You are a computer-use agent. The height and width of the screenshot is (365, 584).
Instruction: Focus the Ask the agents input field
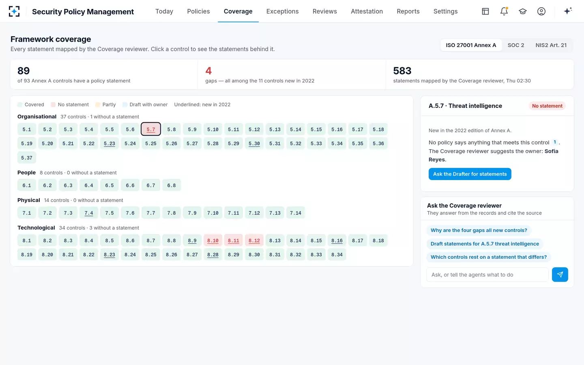[x=487, y=275]
